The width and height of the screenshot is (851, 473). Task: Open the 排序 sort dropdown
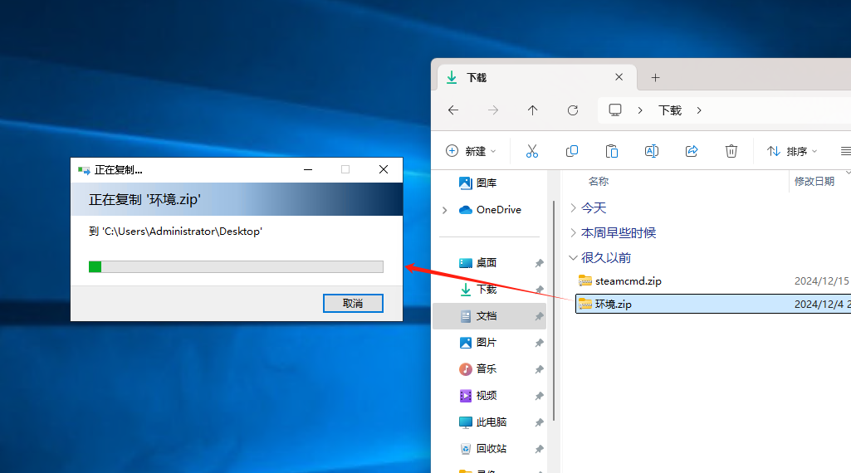[x=792, y=151]
